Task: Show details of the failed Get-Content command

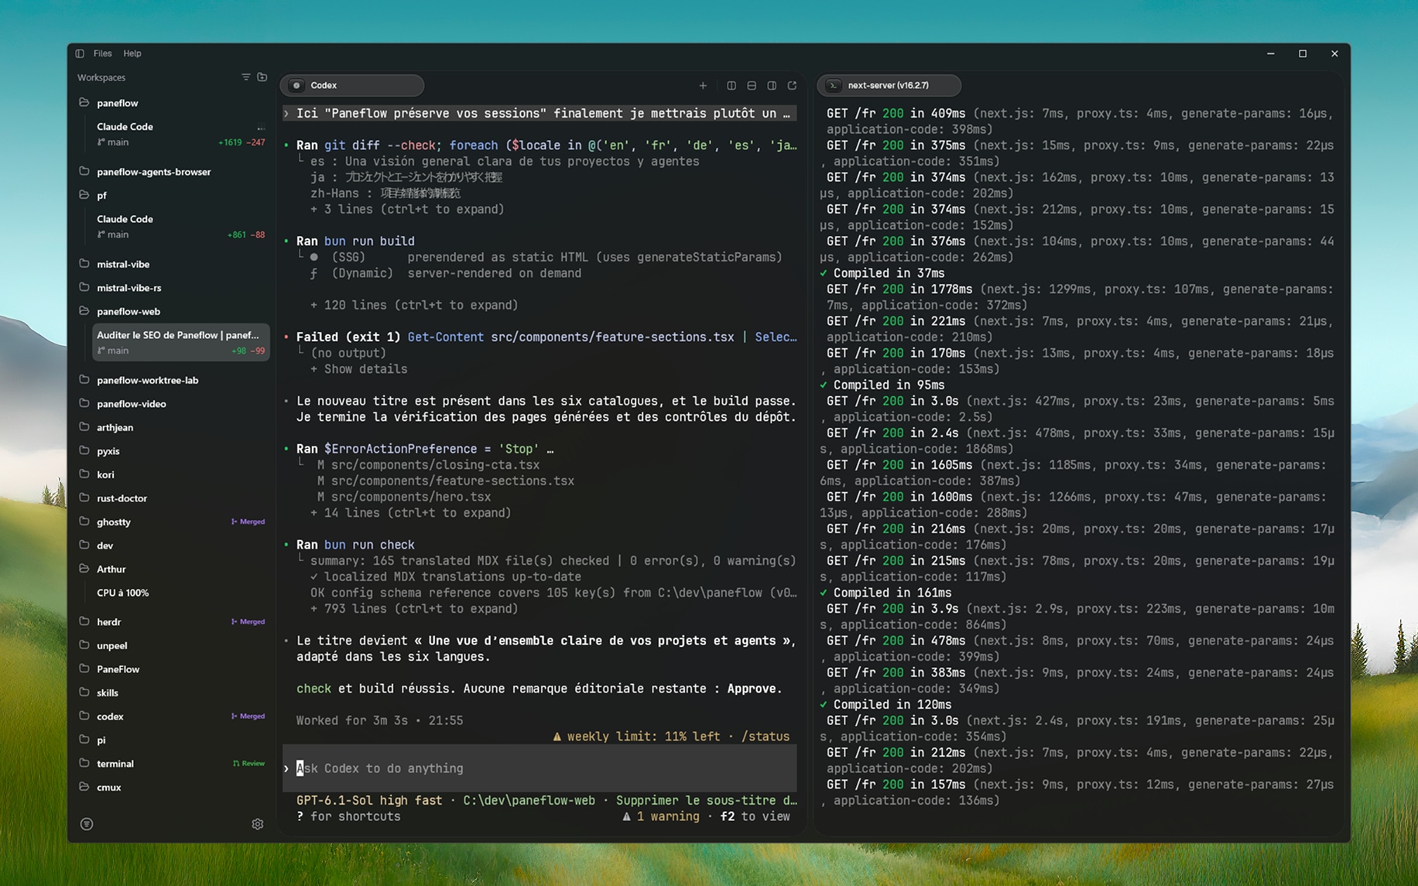Action: pos(359,369)
